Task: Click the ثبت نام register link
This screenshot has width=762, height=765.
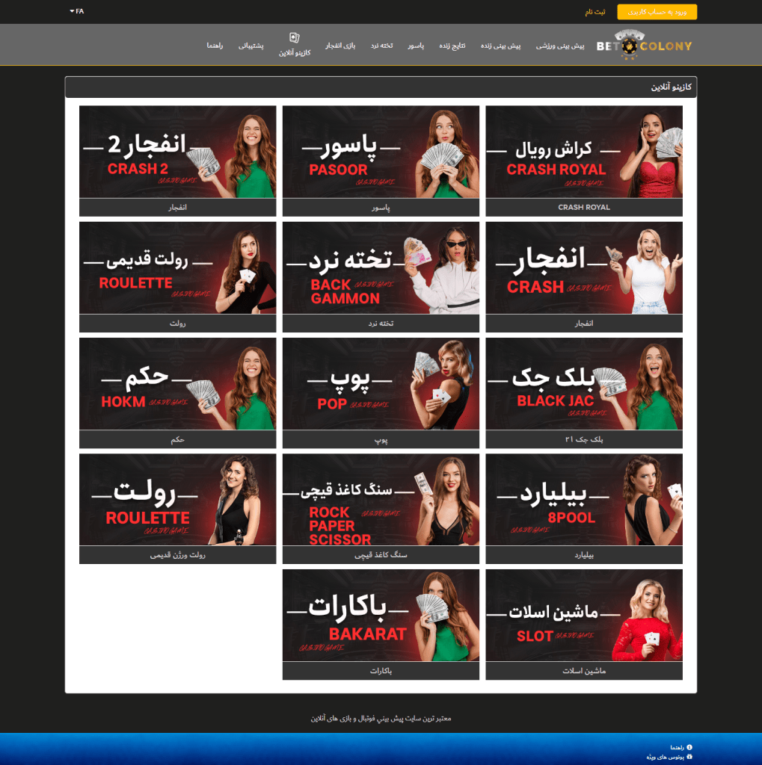Action: (595, 12)
